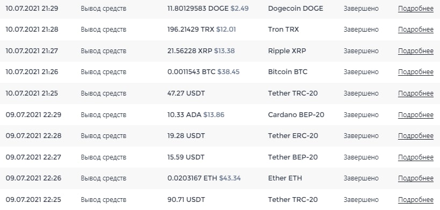Select the Ripple XRP currency label
The height and width of the screenshot is (210, 440).
tap(287, 51)
